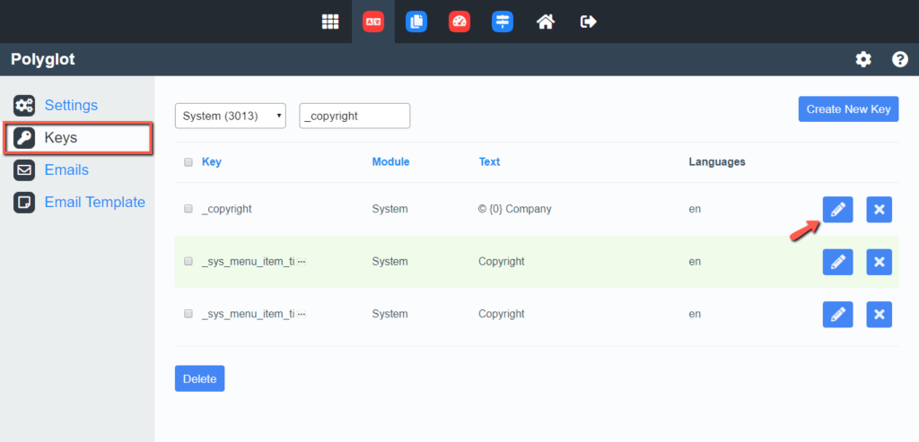Delete the highlighted green row key
The width and height of the screenshot is (919, 442).
tap(880, 262)
